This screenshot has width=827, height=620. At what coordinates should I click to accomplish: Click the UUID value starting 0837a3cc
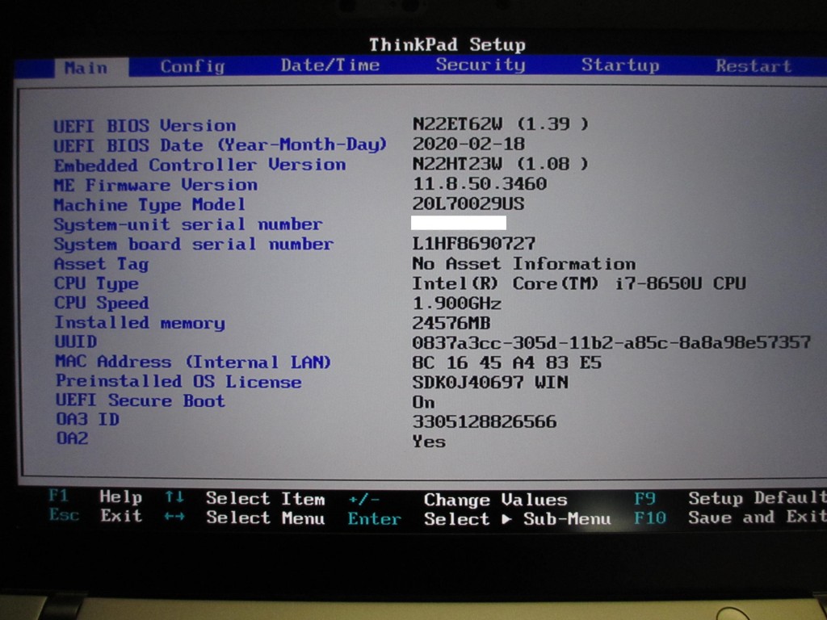click(611, 342)
